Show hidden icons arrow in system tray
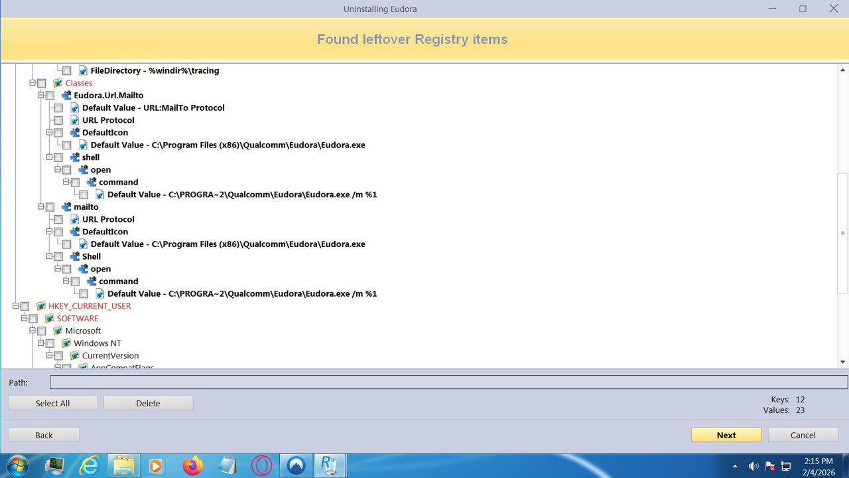The width and height of the screenshot is (849, 478). click(735, 466)
